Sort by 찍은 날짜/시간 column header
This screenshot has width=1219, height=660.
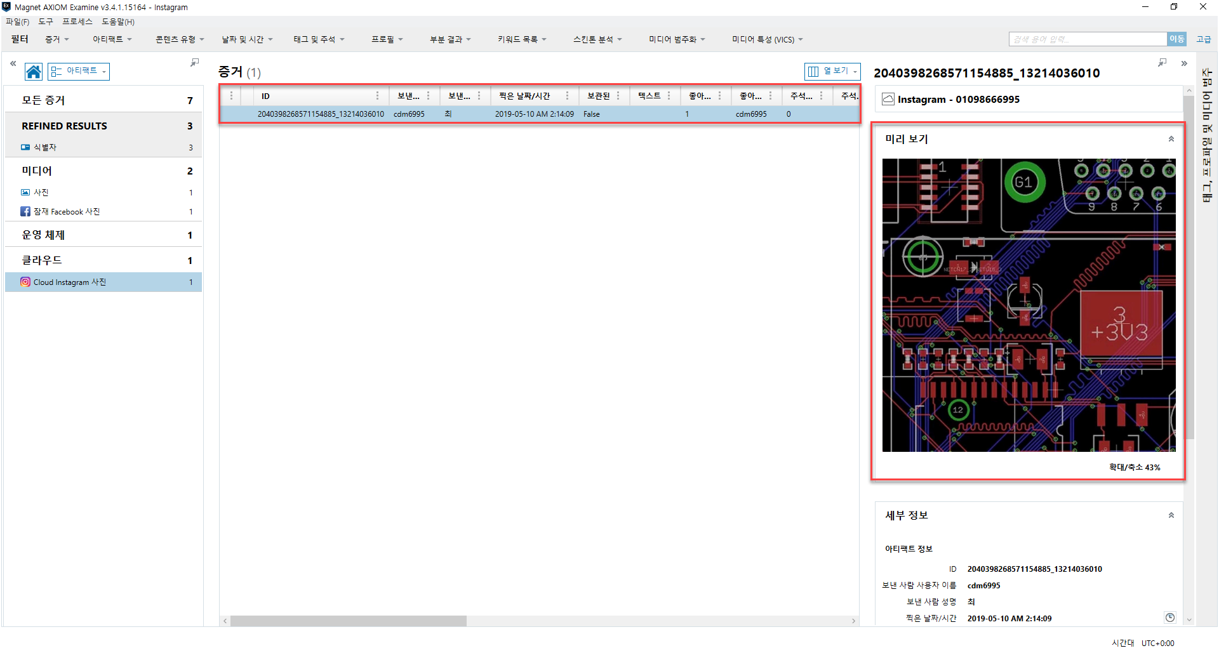524,96
